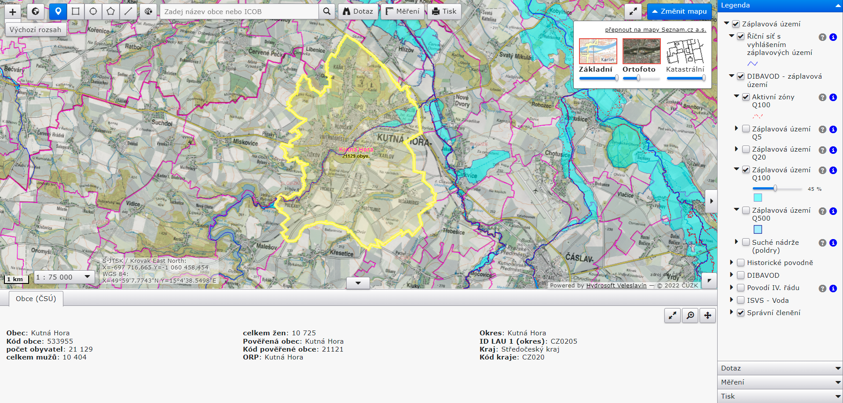Expand Historické povodně tree node

click(731, 262)
